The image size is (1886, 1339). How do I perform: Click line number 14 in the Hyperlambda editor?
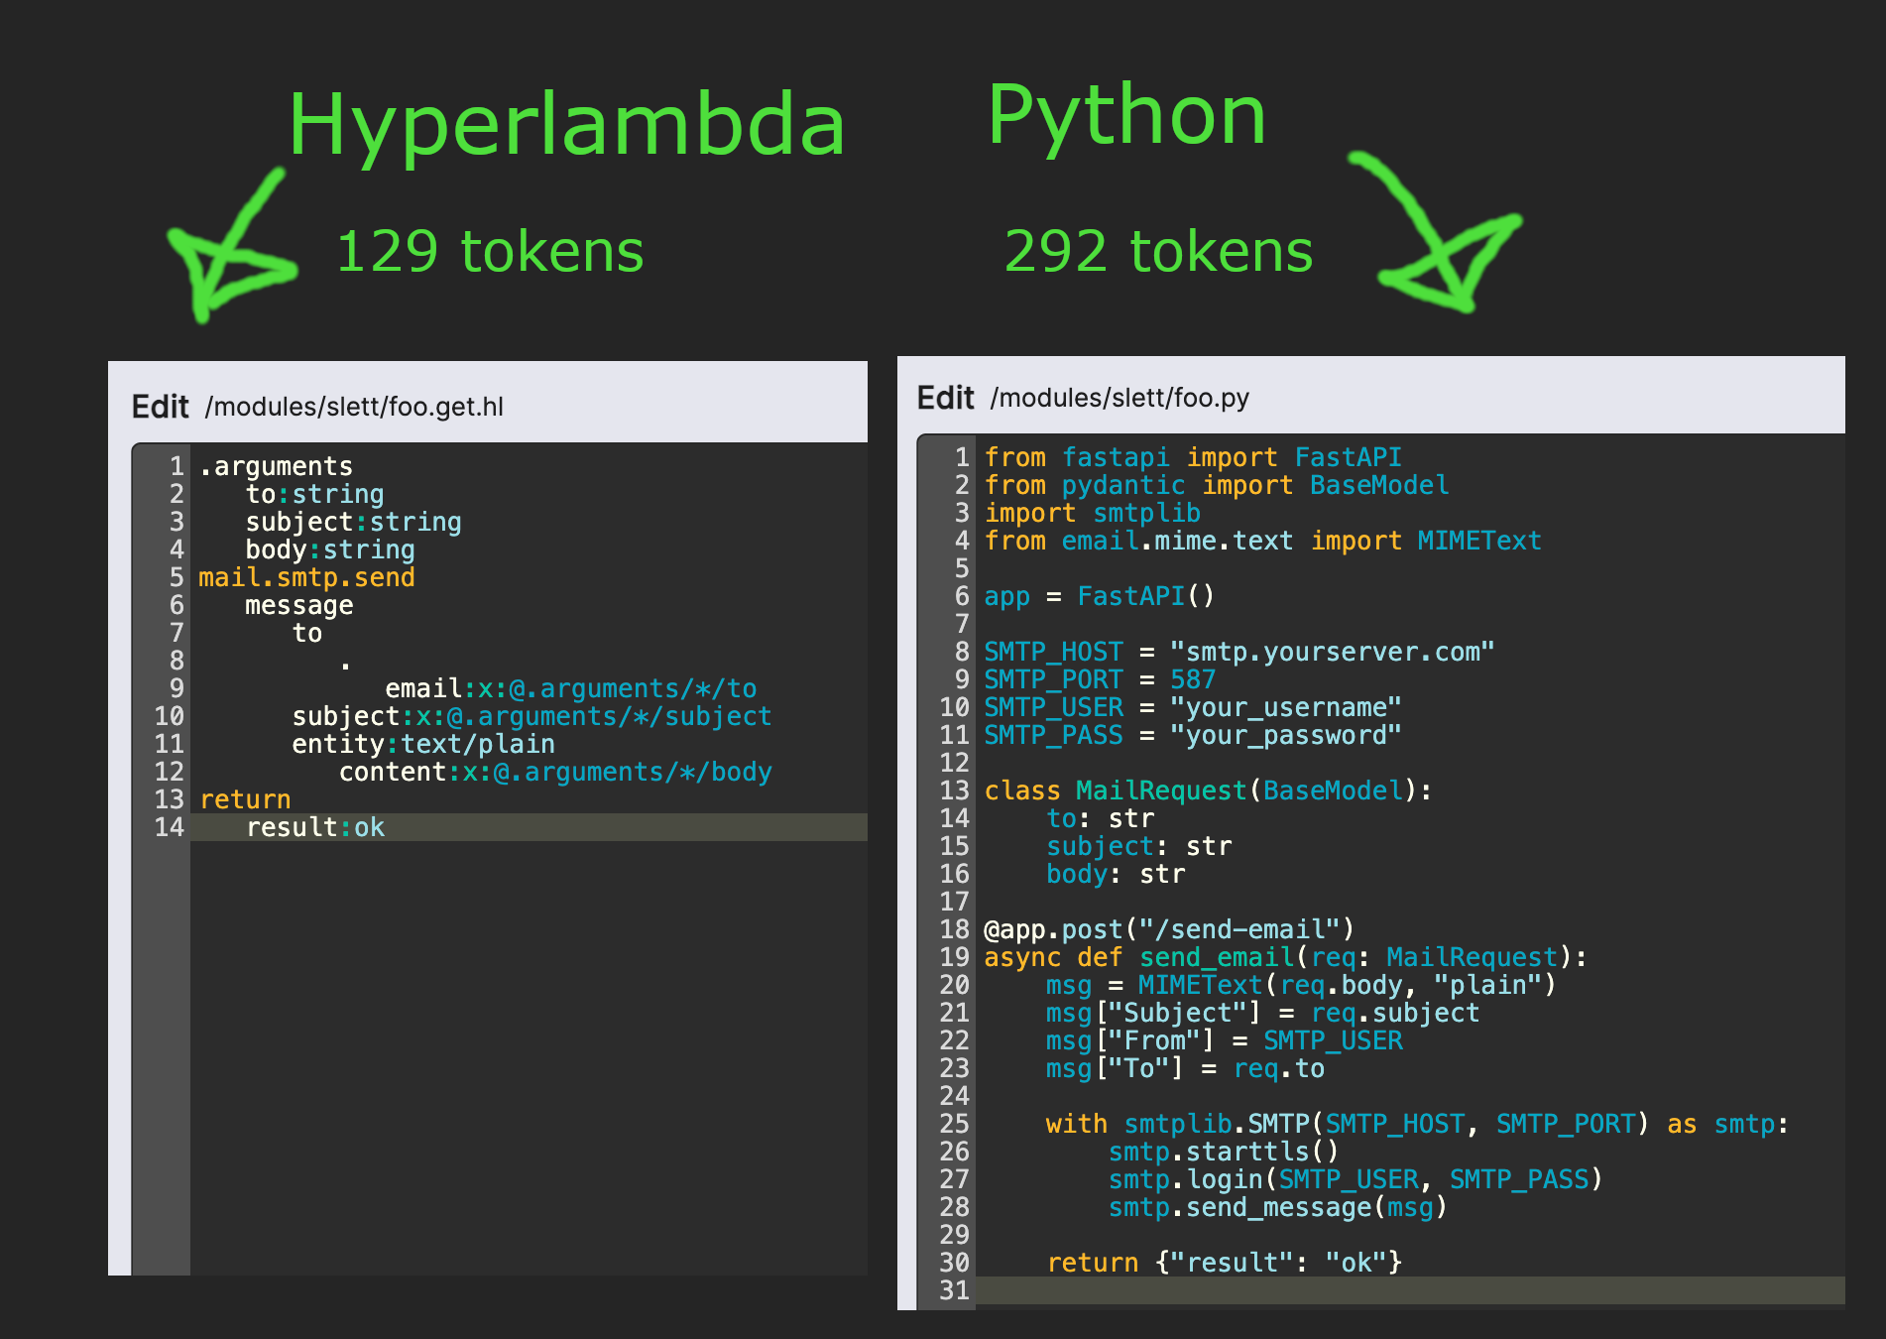(169, 826)
